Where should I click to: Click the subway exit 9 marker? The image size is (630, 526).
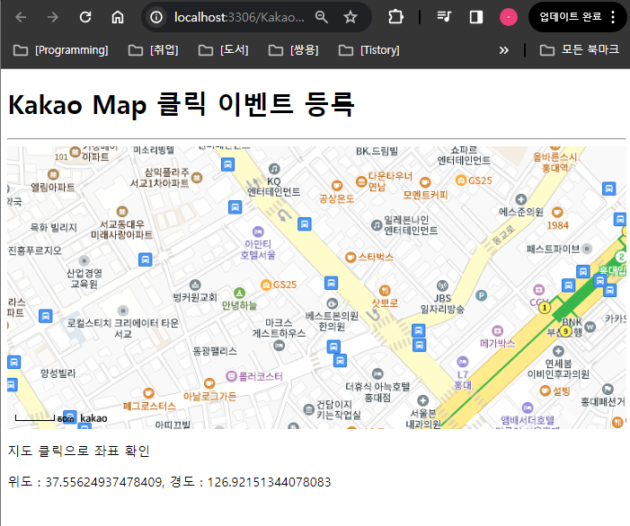(x=565, y=331)
